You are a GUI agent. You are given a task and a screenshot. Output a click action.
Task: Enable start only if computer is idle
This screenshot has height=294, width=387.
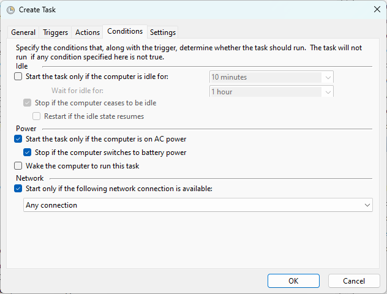click(18, 77)
